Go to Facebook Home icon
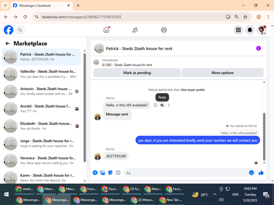Image resolution: width=274 pixels, height=205 pixels. [x=106, y=30]
